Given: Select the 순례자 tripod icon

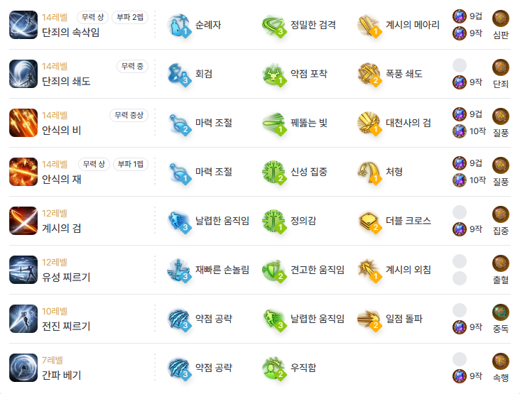Looking at the screenshot, I should (x=178, y=25).
